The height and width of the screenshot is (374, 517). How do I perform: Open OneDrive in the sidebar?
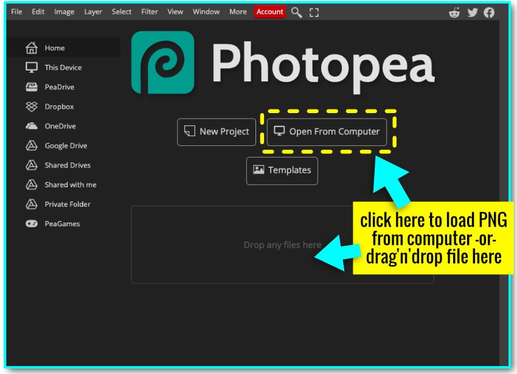pos(63,126)
